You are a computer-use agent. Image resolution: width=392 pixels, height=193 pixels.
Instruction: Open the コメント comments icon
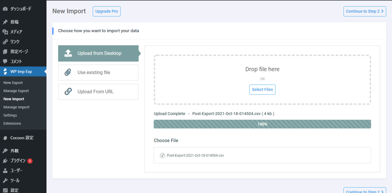coord(5,61)
